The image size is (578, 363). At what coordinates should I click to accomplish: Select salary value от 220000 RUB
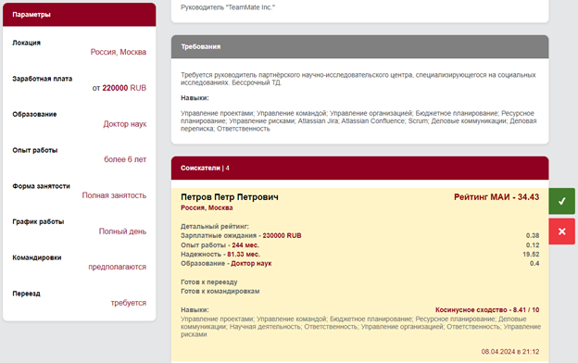click(119, 88)
